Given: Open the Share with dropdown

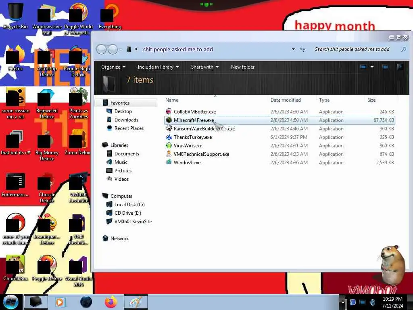Looking at the screenshot, I should pos(204,67).
